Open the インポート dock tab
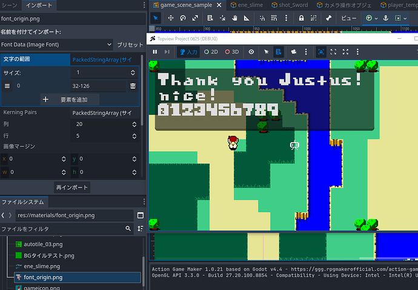Screen dimensions: 418x290 pos(39,5)
